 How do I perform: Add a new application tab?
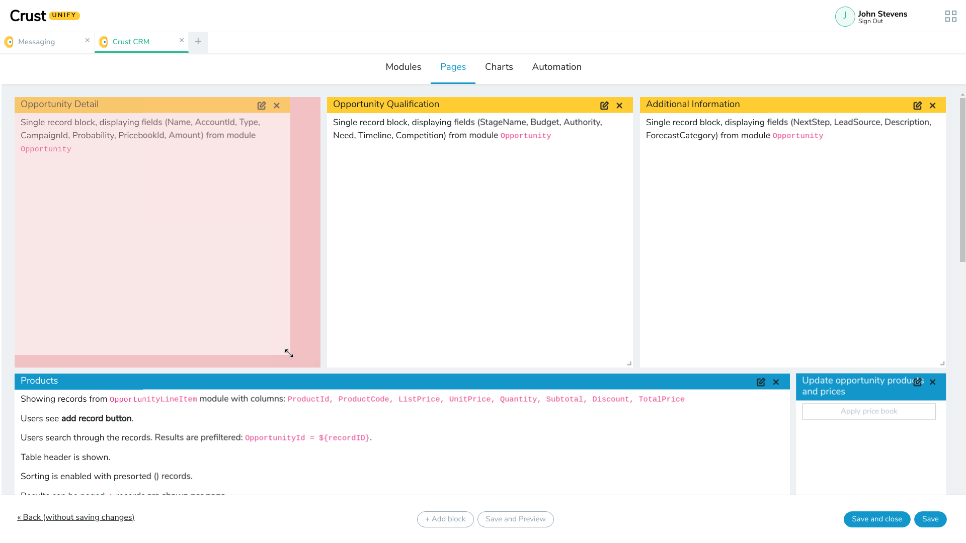click(198, 42)
